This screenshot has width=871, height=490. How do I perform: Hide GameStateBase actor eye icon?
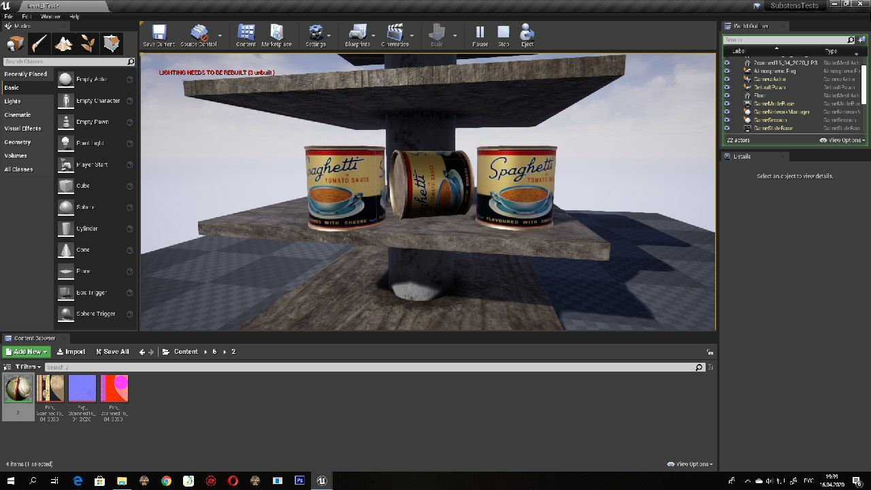(x=727, y=128)
